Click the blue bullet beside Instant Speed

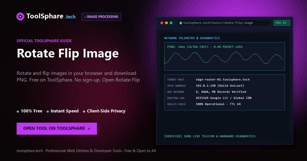(48, 111)
